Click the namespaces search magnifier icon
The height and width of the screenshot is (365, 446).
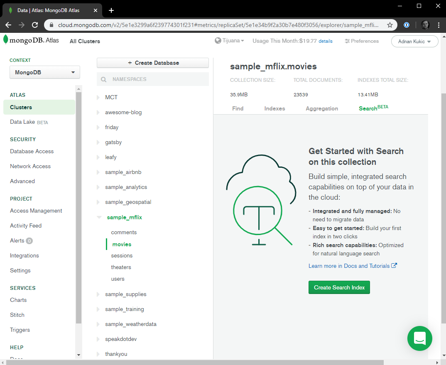pos(104,80)
